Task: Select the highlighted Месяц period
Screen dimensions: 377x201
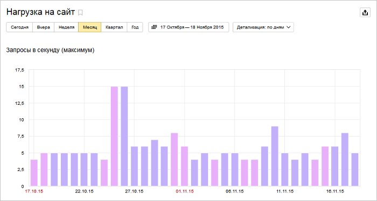Action: click(90, 27)
